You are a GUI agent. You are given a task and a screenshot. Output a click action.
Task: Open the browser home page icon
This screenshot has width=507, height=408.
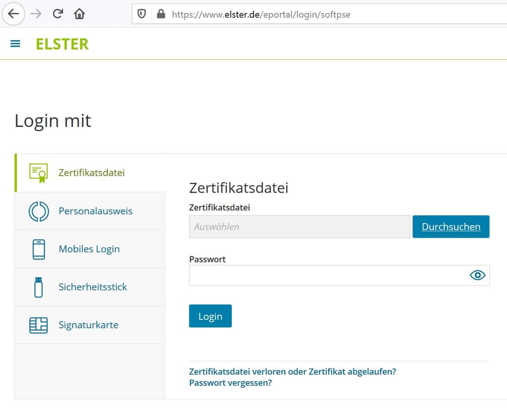(79, 14)
